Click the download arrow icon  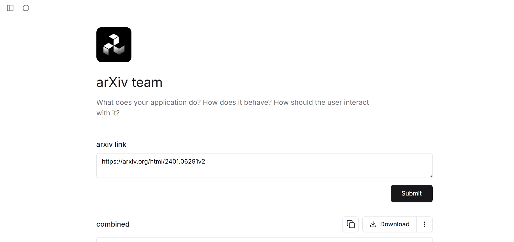point(373,224)
